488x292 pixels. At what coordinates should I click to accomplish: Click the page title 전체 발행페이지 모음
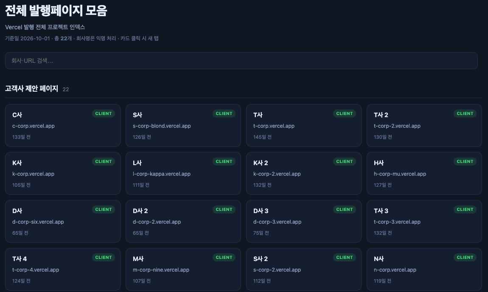(56, 11)
